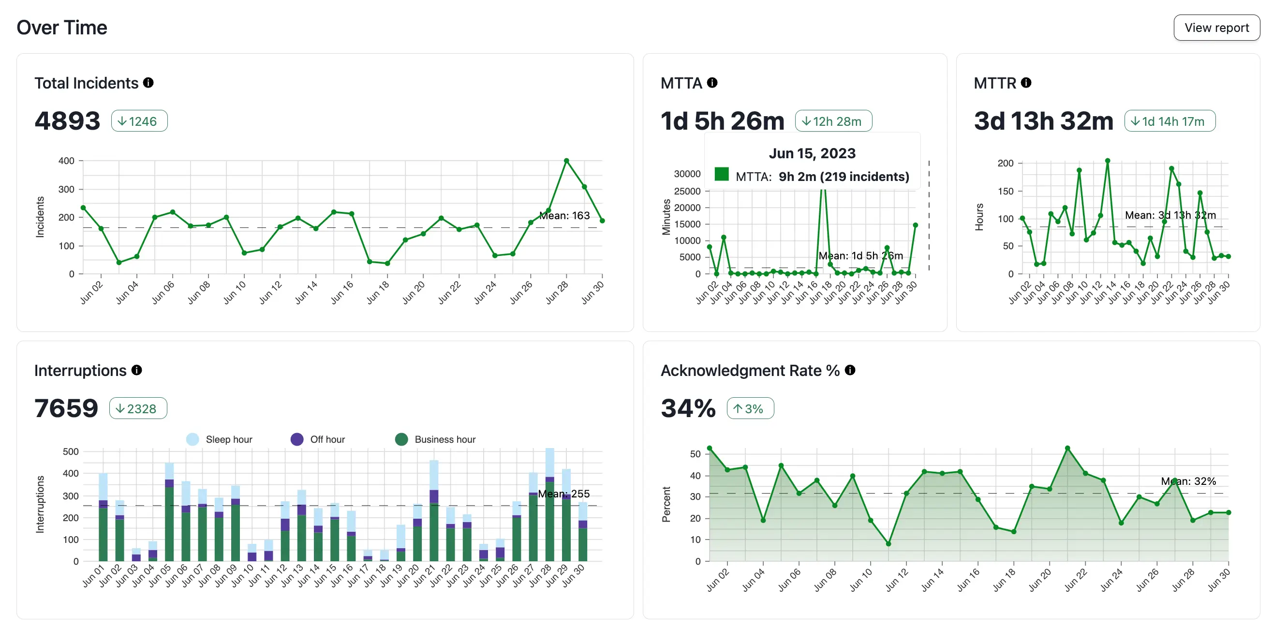Click the 1d 14h 17m change badge
The image size is (1273, 630).
[1169, 121]
